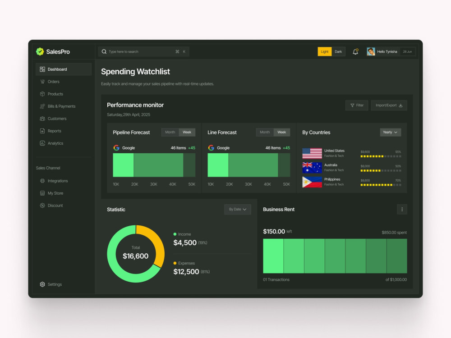This screenshot has width=451, height=338.
Task: Click the Reports document icon
Action: (42, 131)
